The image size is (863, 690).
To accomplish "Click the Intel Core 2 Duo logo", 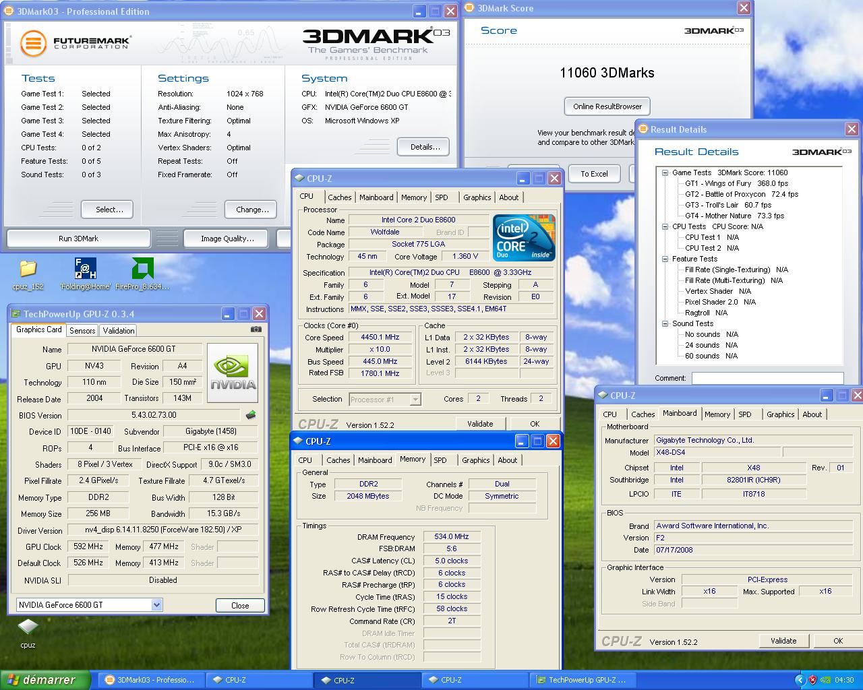I will pos(524,237).
